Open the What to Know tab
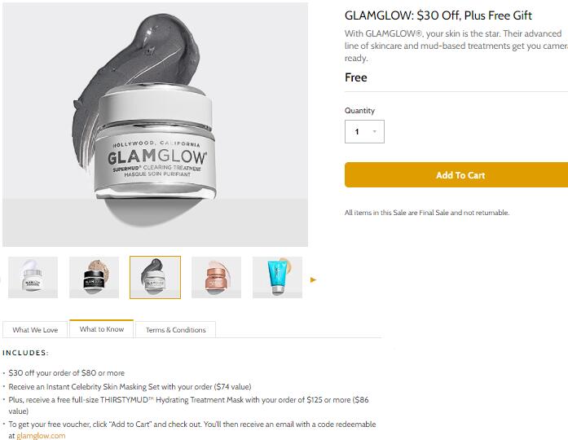The height and width of the screenshot is (440, 568). coord(101,329)
